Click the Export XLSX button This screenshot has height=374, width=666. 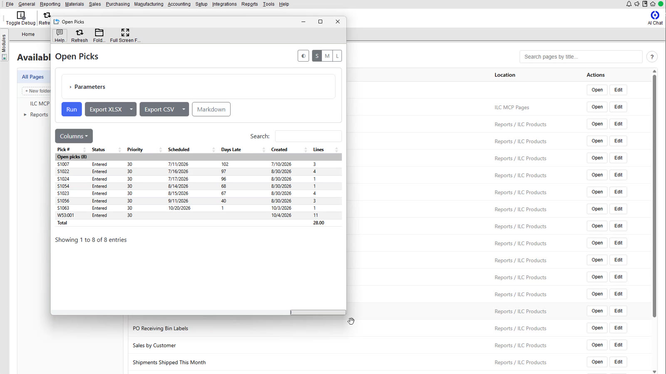(x=106, y=109)
